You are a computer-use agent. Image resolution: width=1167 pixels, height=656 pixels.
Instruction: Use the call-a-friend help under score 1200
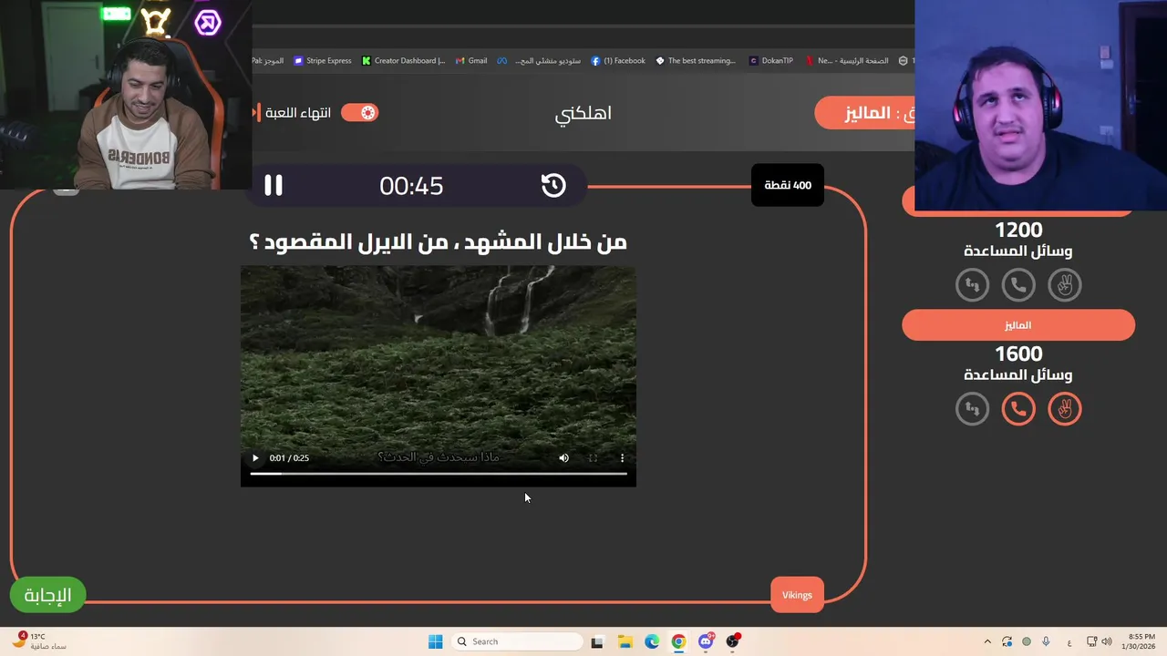coord(1018,285)
